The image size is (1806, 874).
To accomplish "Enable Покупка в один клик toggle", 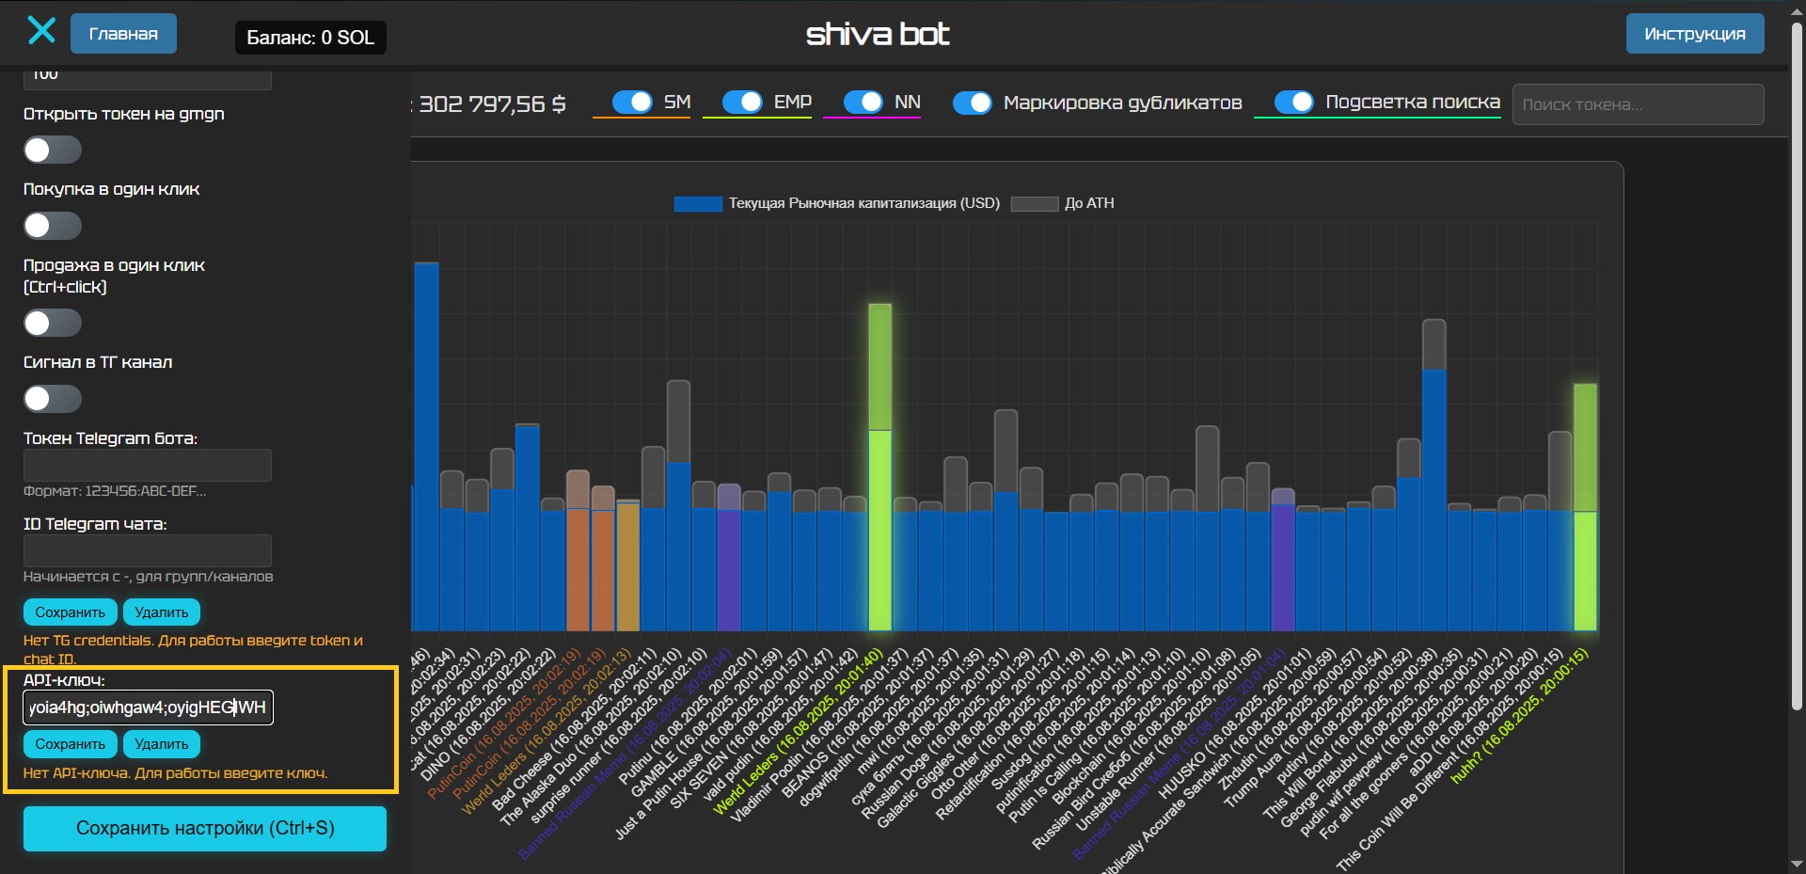I will (x=53, y=226).
